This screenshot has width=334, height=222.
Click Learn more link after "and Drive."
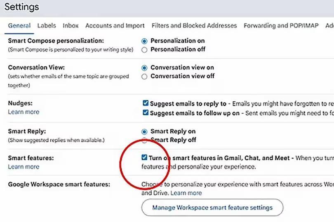click(186, 193)
